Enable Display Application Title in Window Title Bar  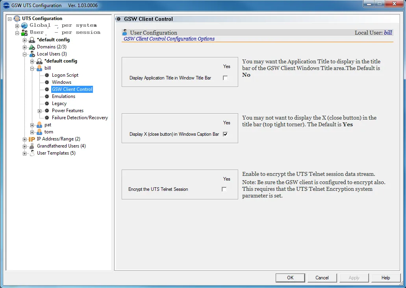point(225,78)
